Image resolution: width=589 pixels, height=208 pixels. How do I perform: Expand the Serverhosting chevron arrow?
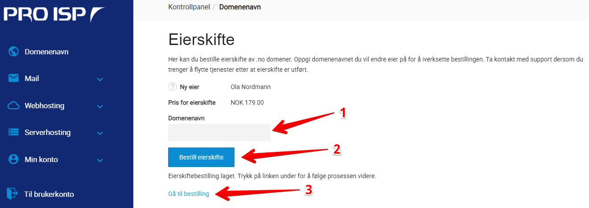tap(100, 133)
